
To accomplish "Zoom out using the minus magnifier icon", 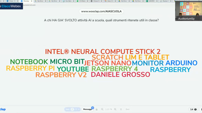I will 102,109.
